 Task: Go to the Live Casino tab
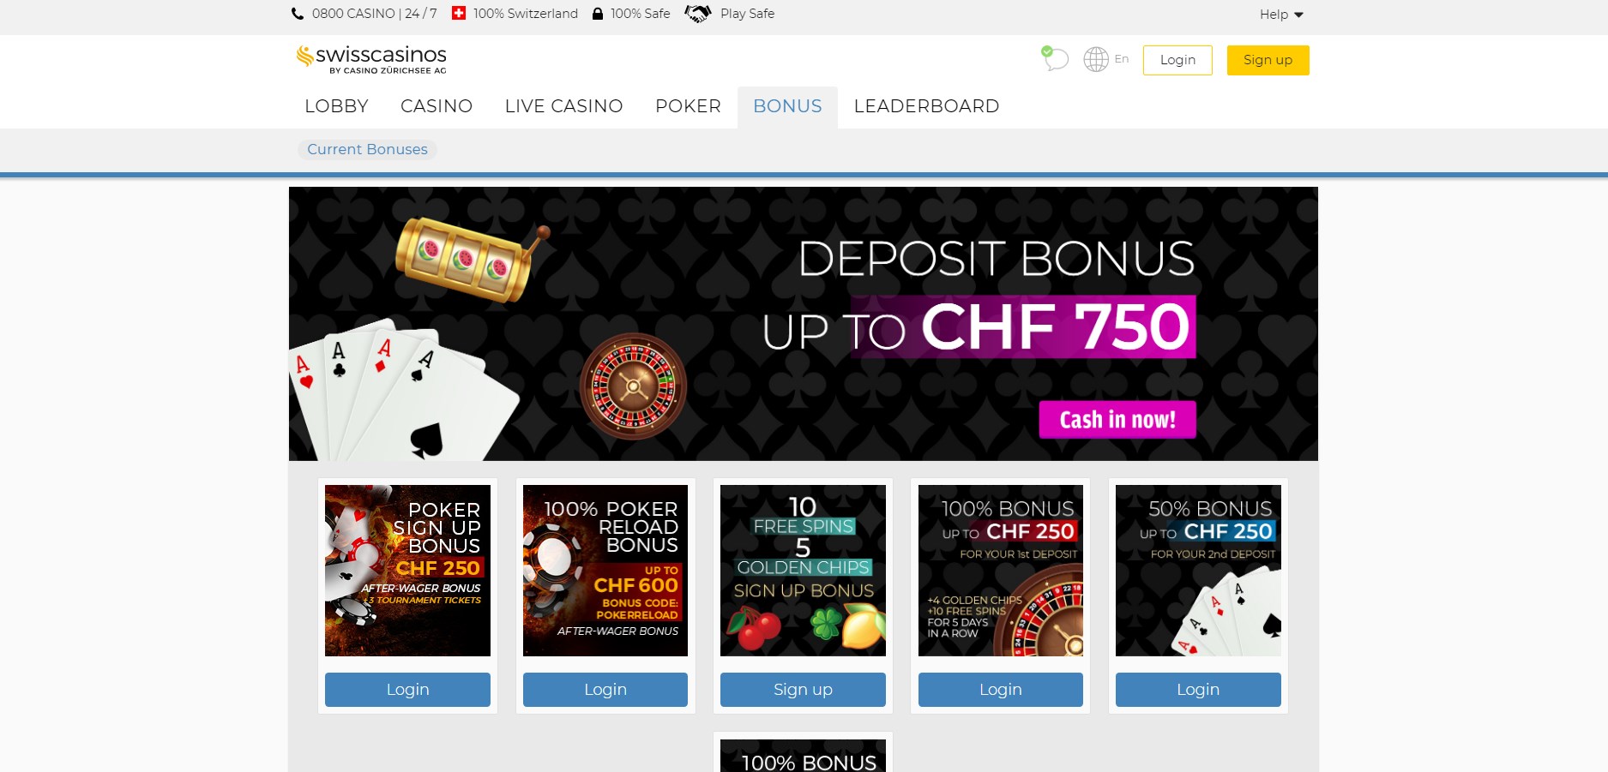point(563,106)
